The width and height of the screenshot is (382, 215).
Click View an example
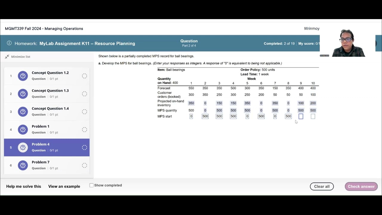[64, 186]
